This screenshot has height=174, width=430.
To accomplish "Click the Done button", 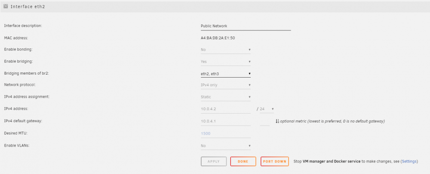I will coord(243,162).
